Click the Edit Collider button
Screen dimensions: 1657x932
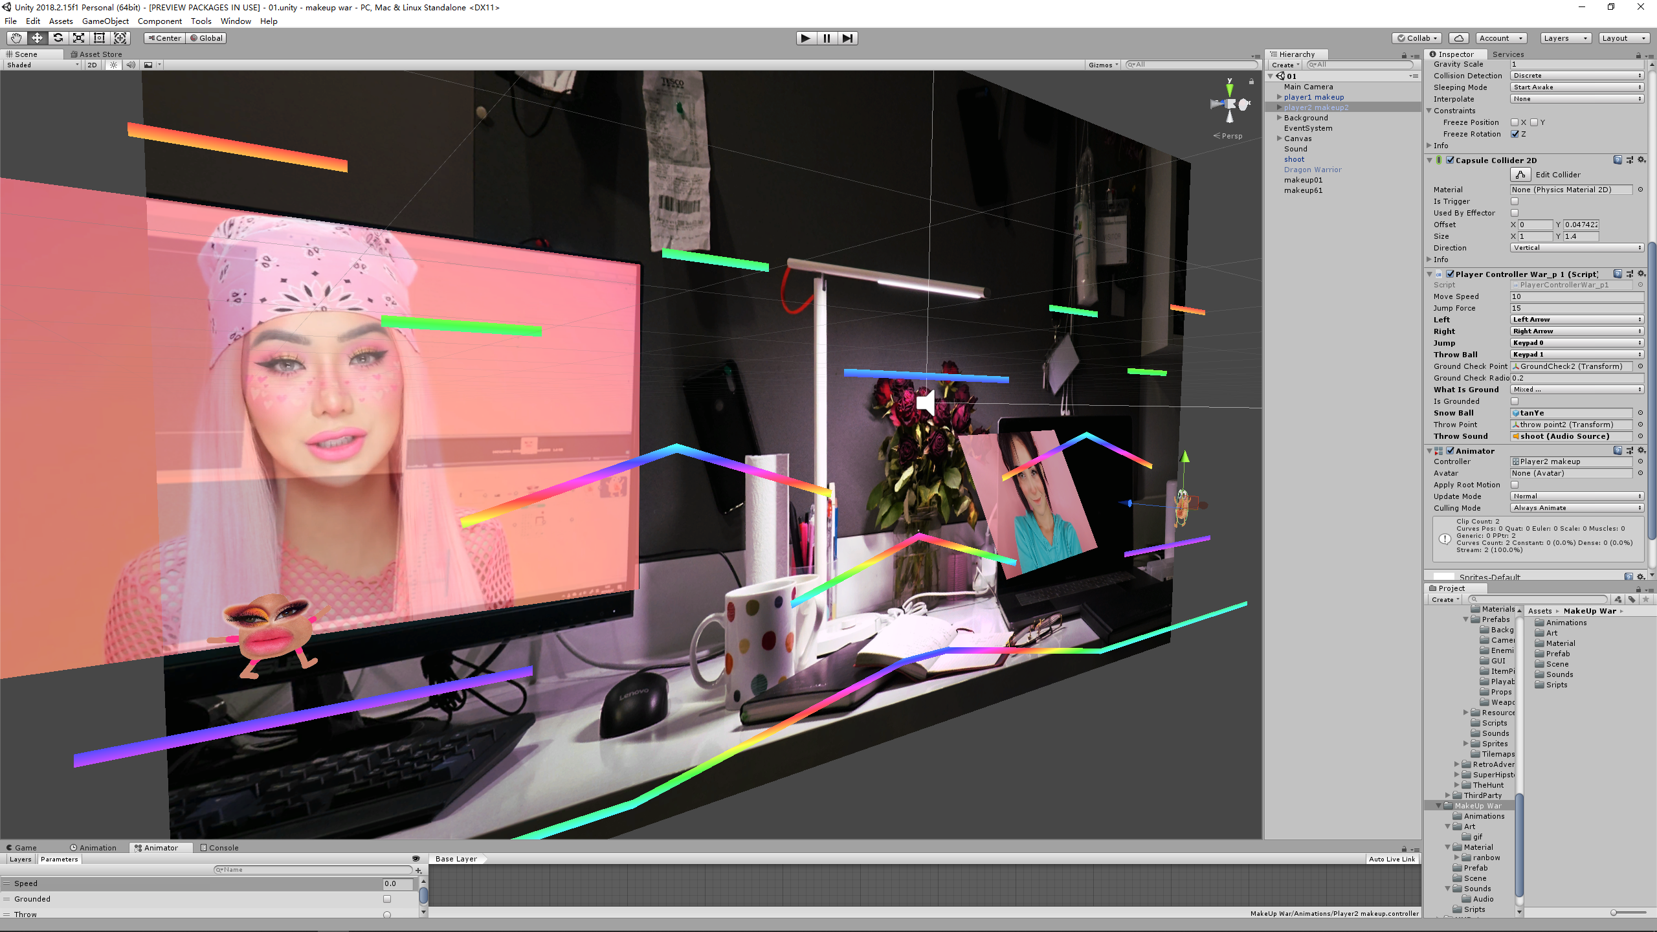[1520, 175]
